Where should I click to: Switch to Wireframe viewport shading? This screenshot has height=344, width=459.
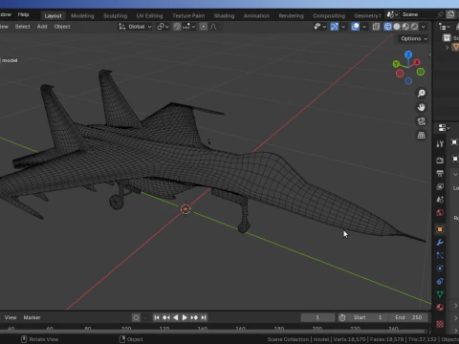point(387,27)
